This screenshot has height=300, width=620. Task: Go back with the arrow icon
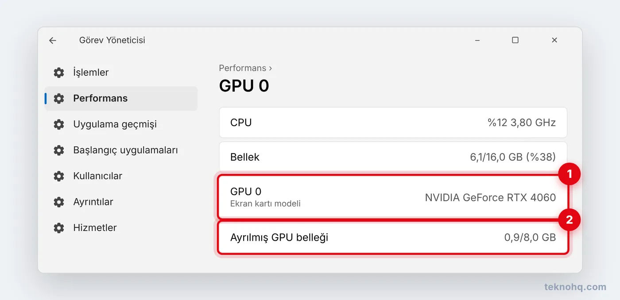click(53, 40)
